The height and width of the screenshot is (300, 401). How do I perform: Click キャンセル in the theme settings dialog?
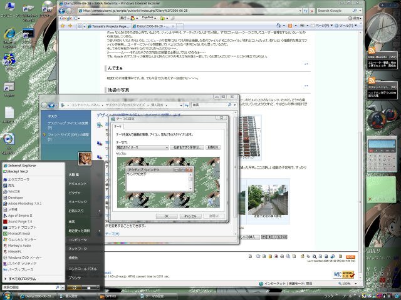click(189, 216)
